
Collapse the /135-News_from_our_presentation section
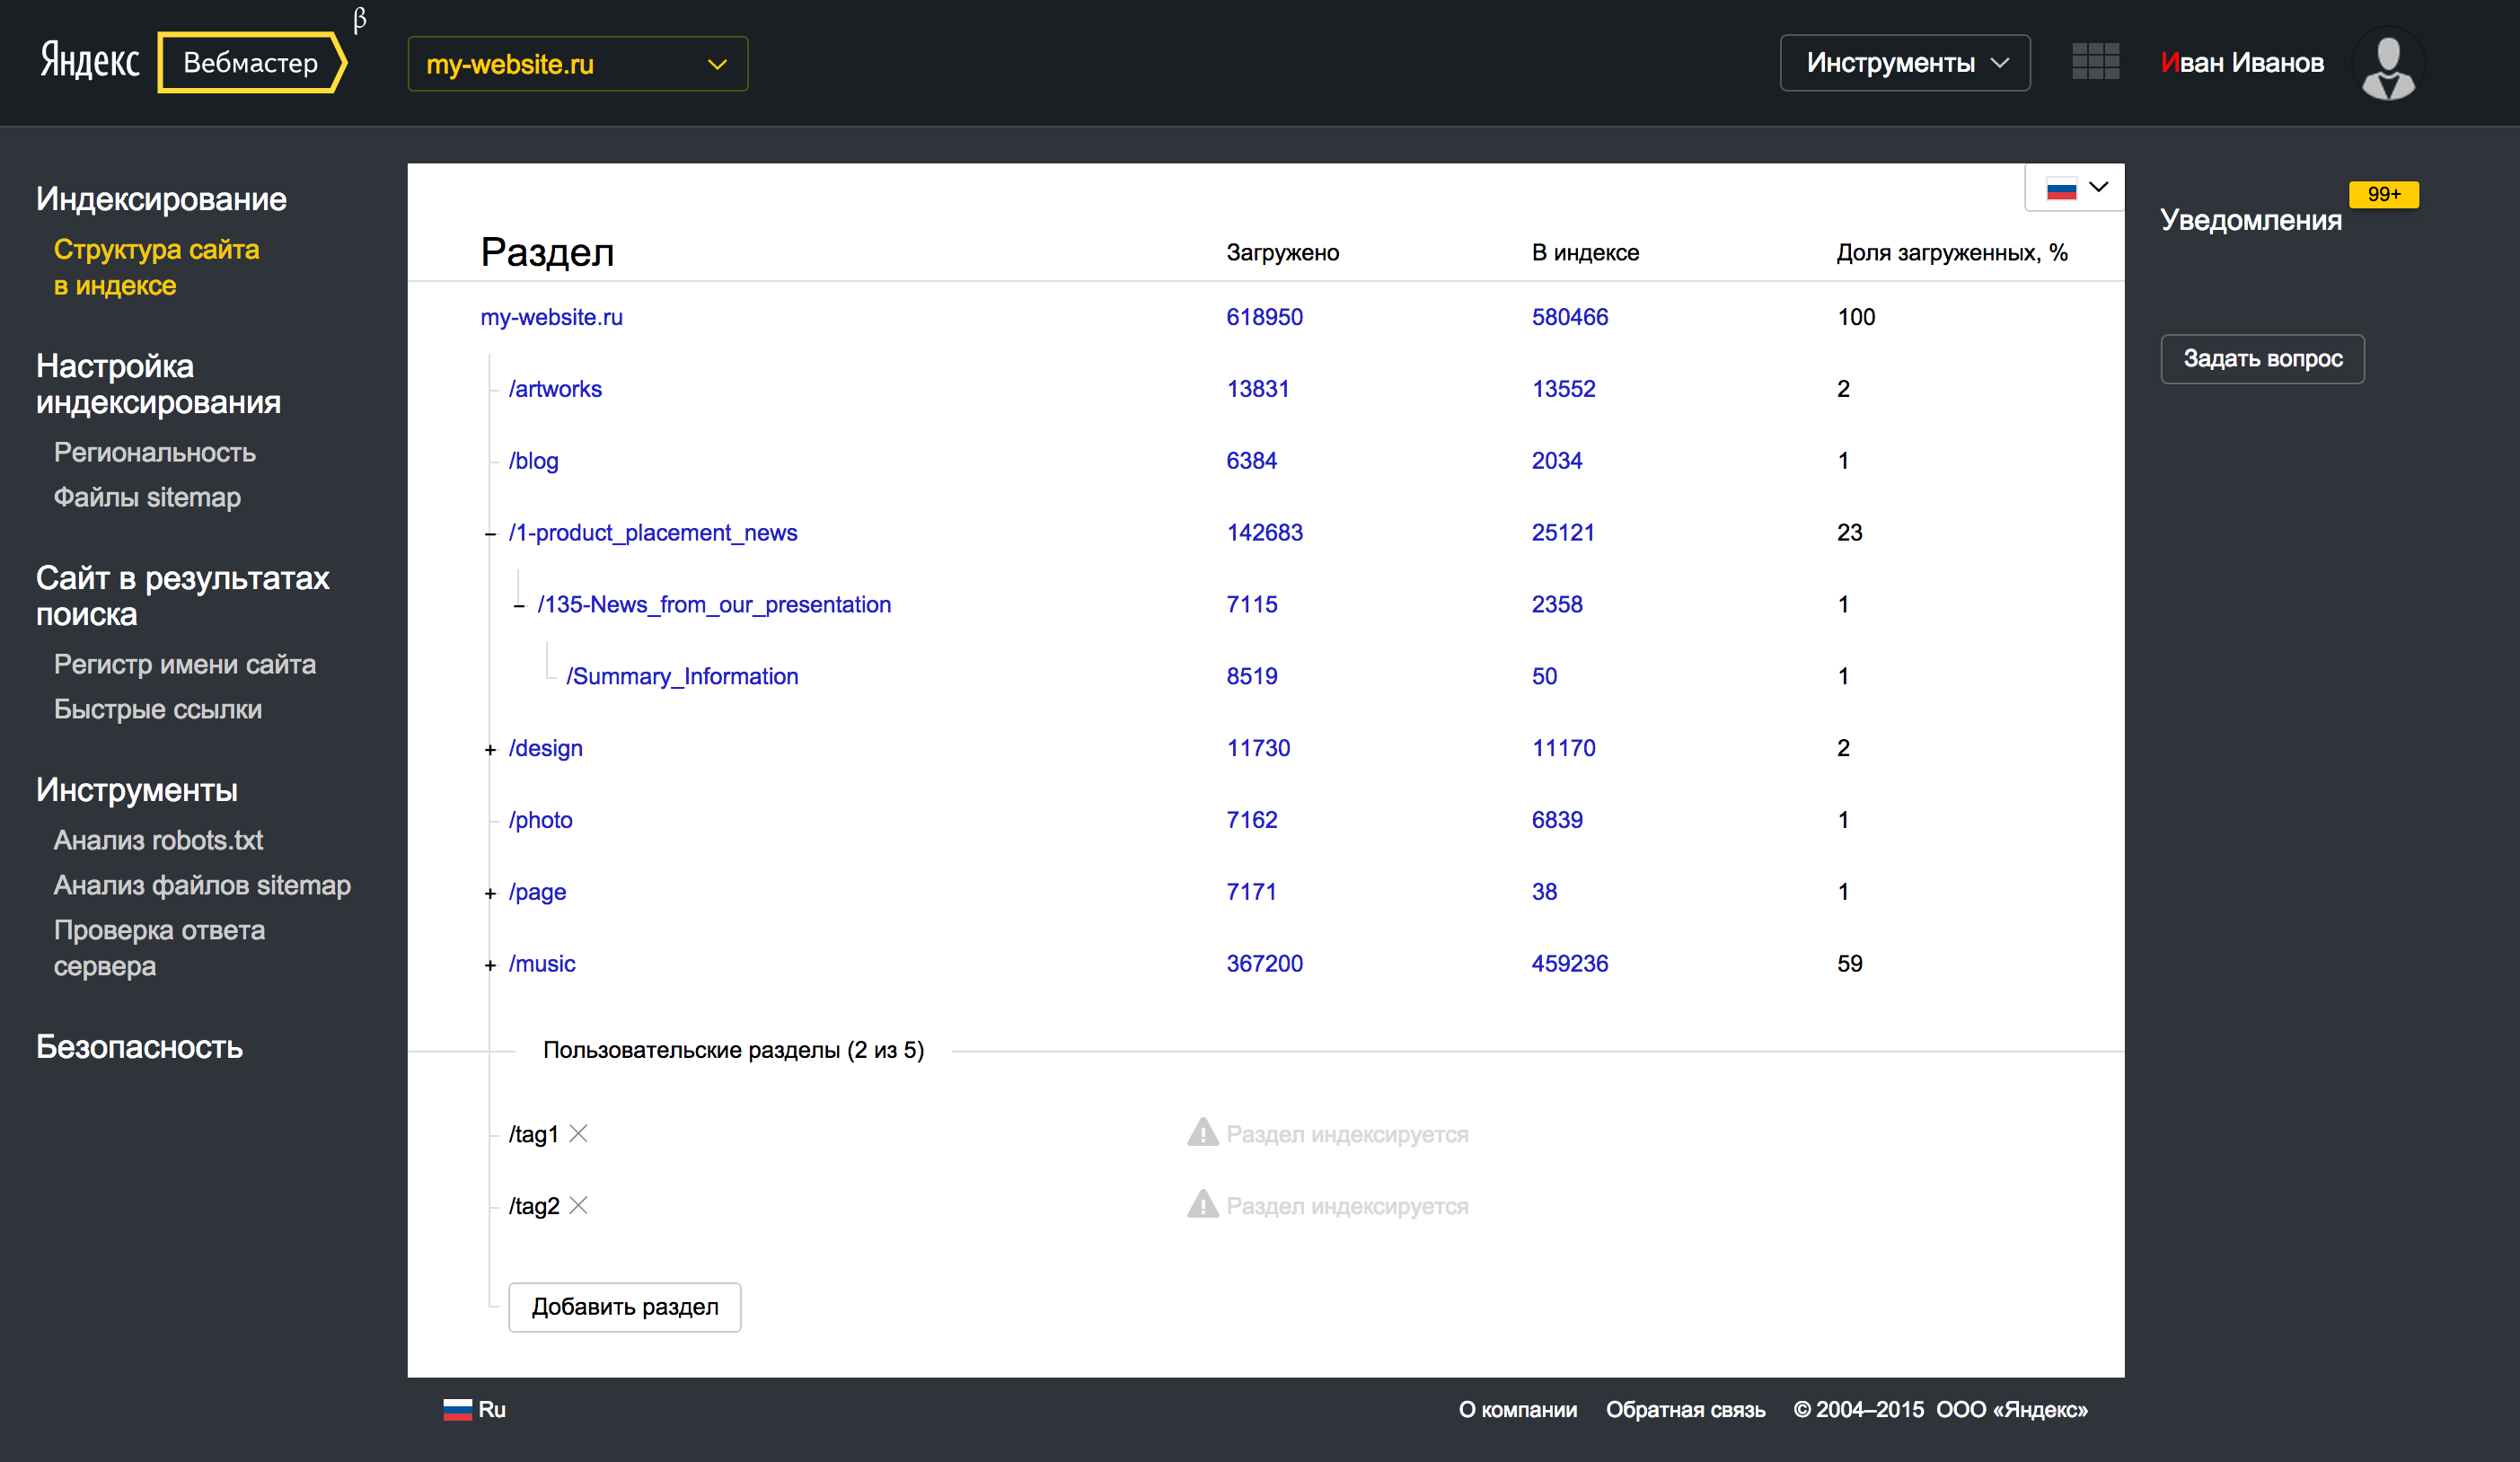[x=519, y=606]
